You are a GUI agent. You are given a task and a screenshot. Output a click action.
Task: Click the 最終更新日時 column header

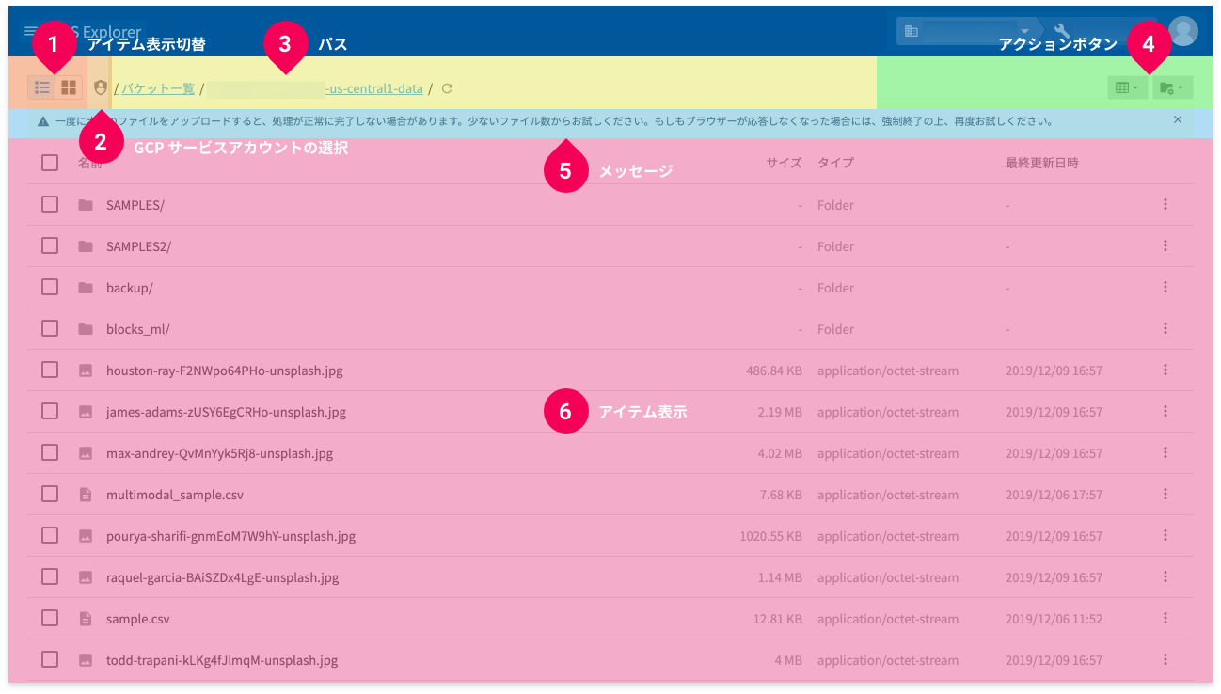point(1042,163)
